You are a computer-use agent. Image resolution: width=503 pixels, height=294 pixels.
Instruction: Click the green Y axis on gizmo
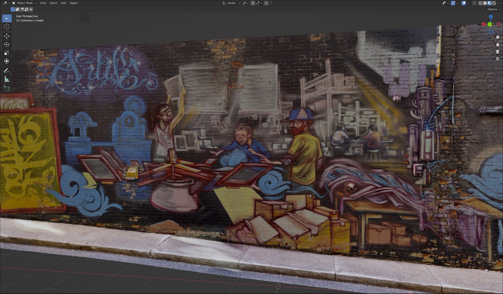pos(490,24)
